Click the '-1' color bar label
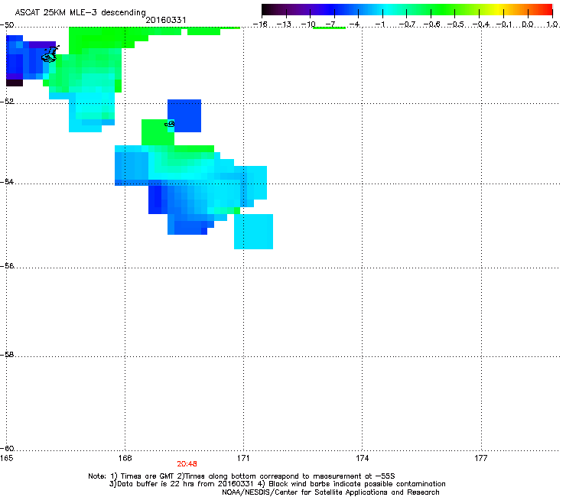The height and width of the screenshot is (497, 566). point(379,24)
